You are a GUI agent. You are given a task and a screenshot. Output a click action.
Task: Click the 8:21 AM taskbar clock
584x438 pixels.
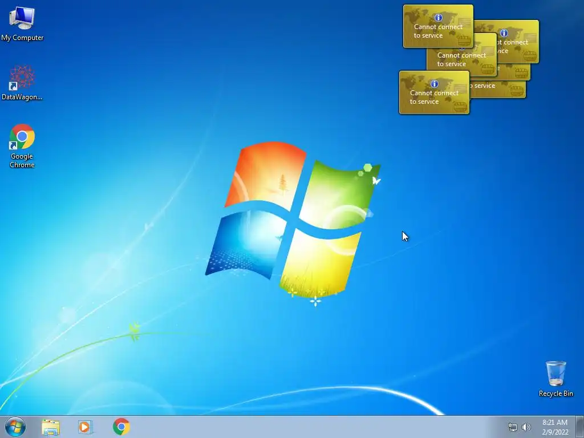[555, 423]
